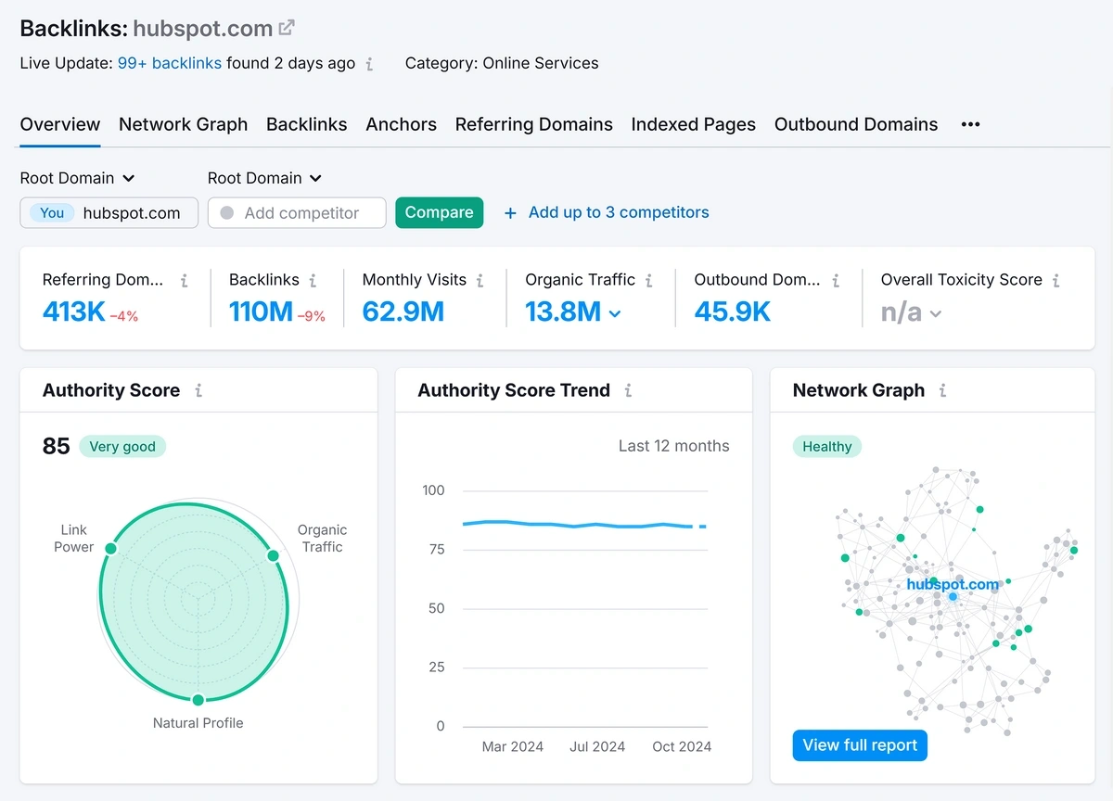Image resolution: width=1113 pixels, height=801 pixels.
Task: Click the Add competitor input field
Action: pyautogui.click(x=297, y=212)
